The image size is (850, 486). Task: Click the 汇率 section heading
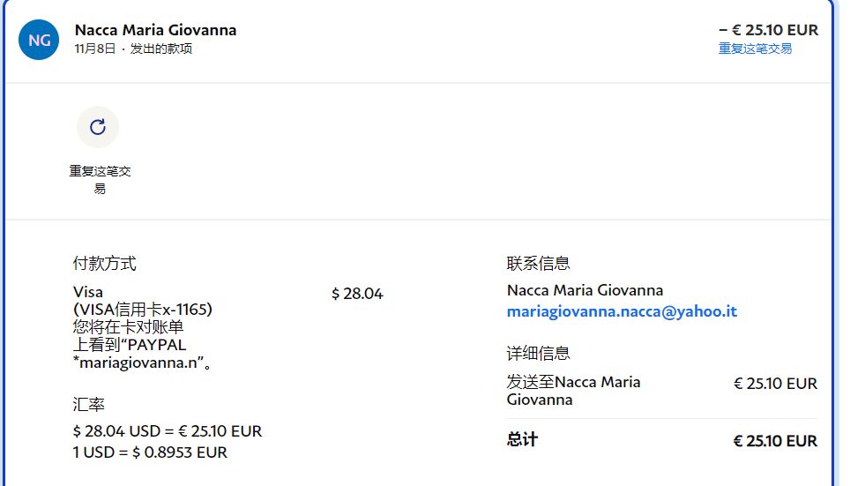[x=89, y=405]
